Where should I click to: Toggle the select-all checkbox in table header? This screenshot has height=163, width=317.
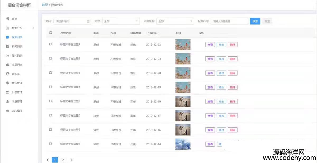click(x=51, y=33)
